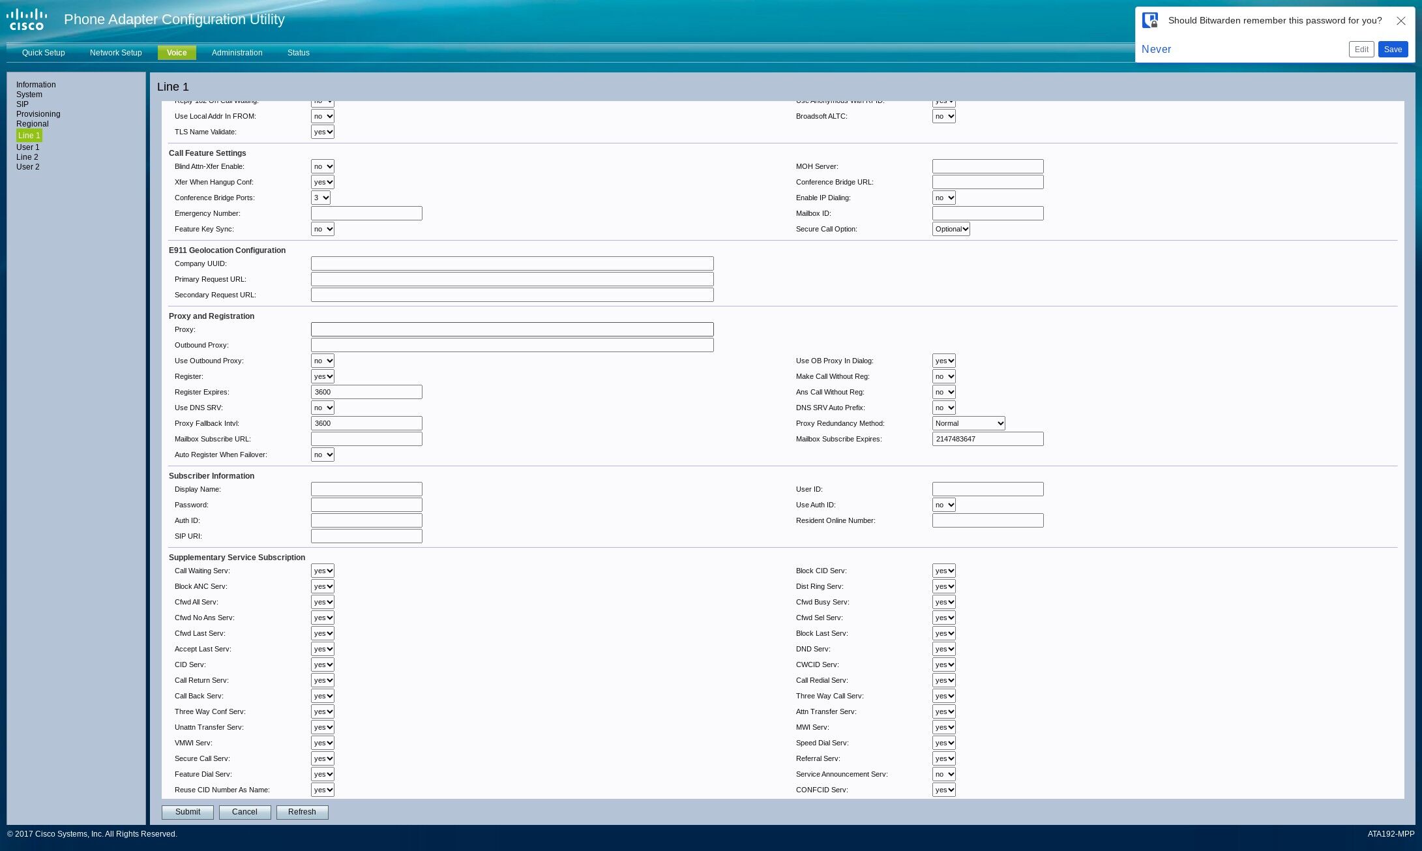Open Xfer When Hangup Conf dropdown
1422x851 pixels.
(x=323, y=183)
